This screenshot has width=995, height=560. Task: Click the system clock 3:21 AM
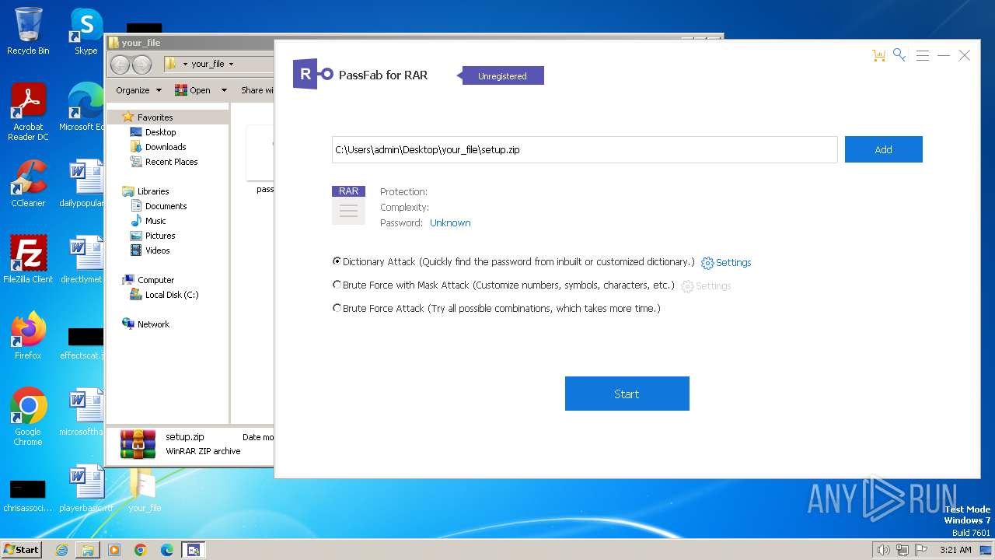pyautogui.click(x=955, y=550)
